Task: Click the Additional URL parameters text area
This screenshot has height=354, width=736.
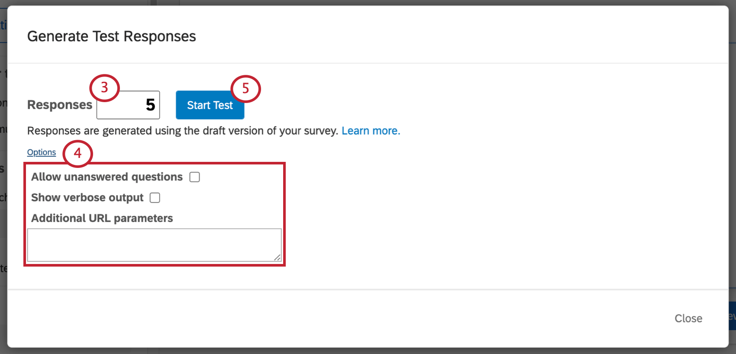Action: [x=155, y=245]
